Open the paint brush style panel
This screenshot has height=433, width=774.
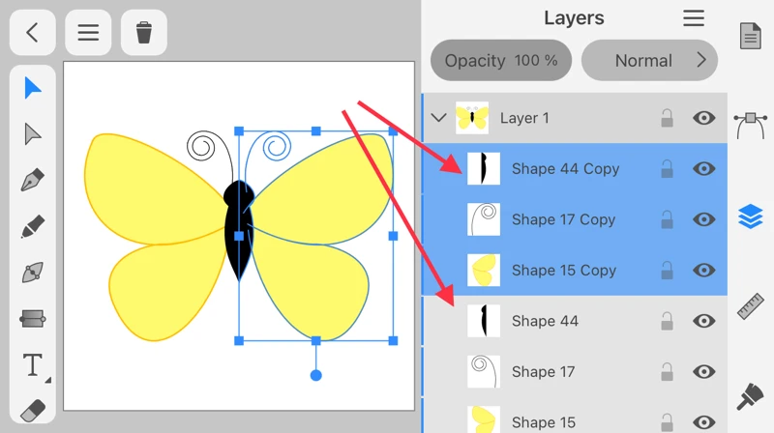tap(751, 397)
